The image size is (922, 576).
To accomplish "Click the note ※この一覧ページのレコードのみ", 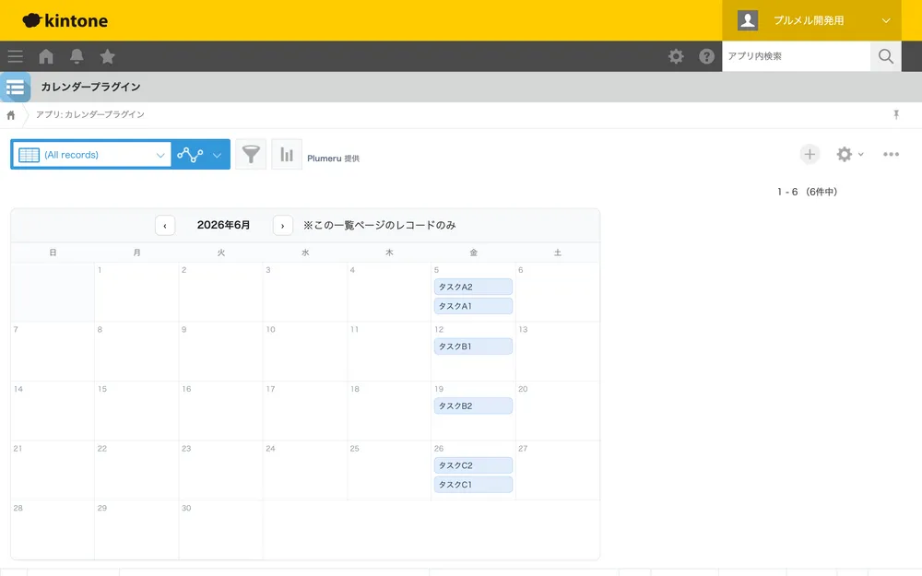I will [379, 225].
